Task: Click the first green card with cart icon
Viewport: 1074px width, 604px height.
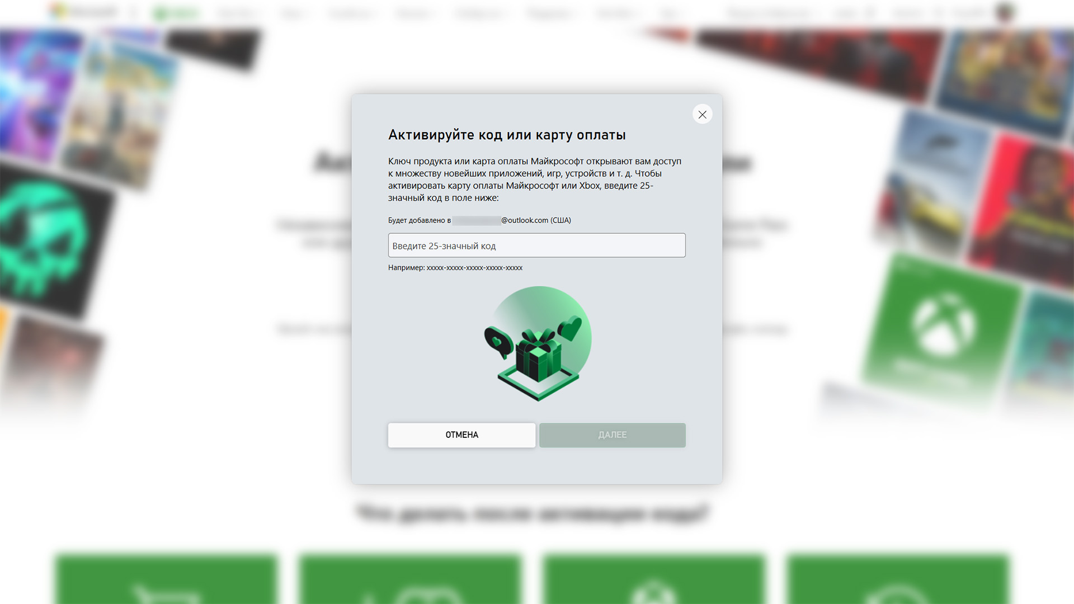Action: [x=166, y=579]
